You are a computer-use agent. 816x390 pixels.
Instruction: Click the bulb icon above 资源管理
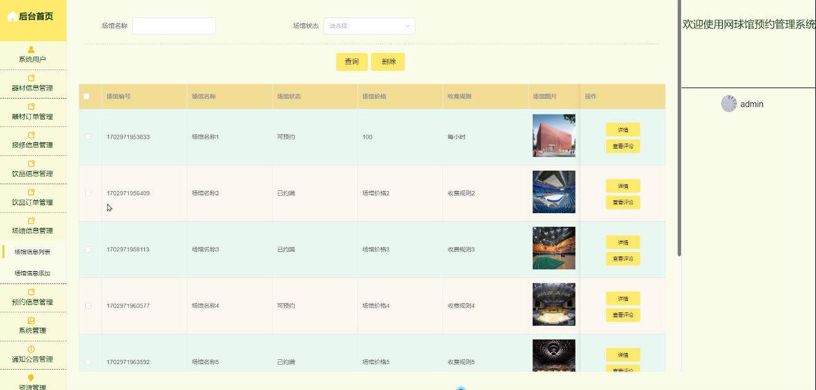tap(31, 378)
